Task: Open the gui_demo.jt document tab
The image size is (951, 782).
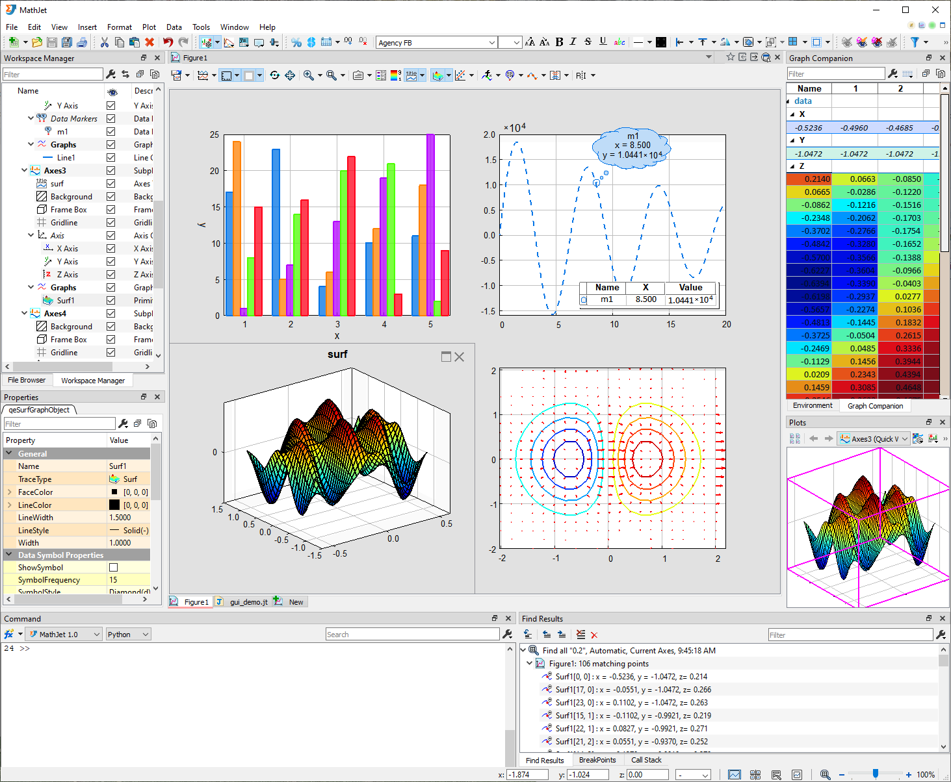Action: click(248, 602)
